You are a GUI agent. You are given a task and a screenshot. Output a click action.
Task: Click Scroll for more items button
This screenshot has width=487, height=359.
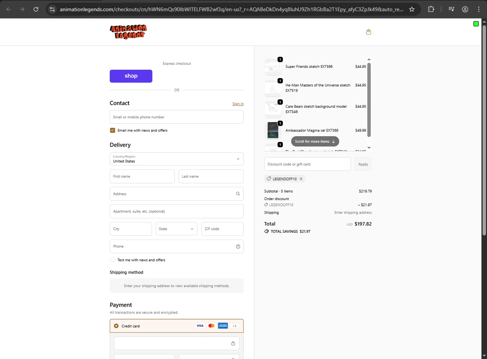pyautogui.click(x=315, y=141)
